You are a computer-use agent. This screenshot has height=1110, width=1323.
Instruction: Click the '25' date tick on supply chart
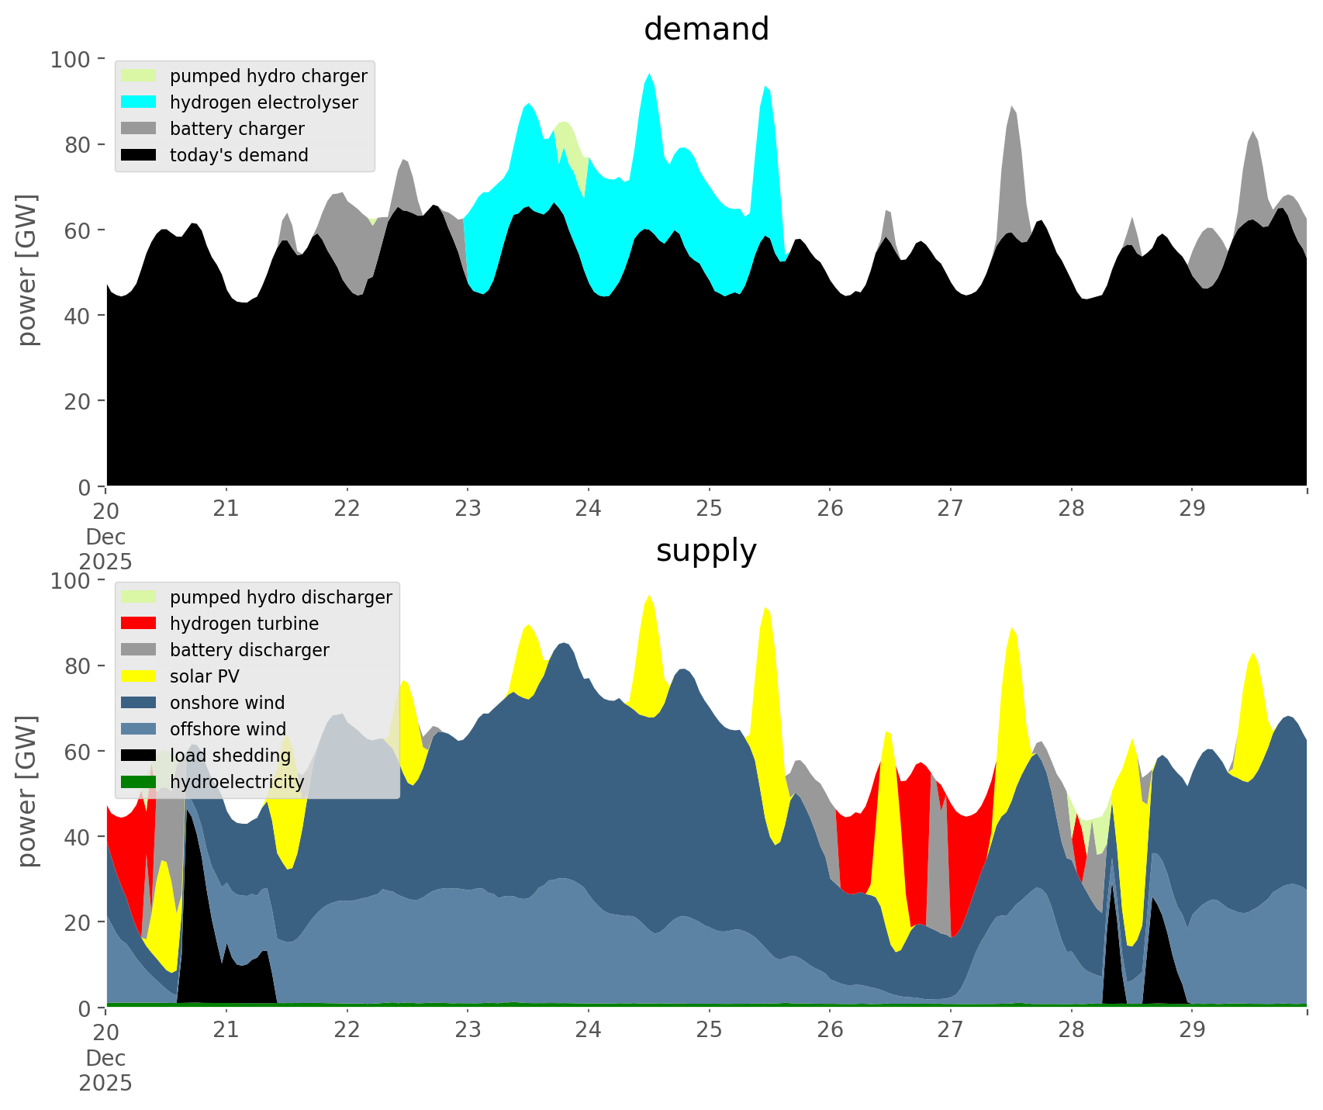[709, 1030]
